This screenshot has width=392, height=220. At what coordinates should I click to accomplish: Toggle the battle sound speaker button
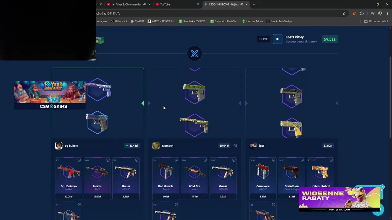tap(277, 39)
